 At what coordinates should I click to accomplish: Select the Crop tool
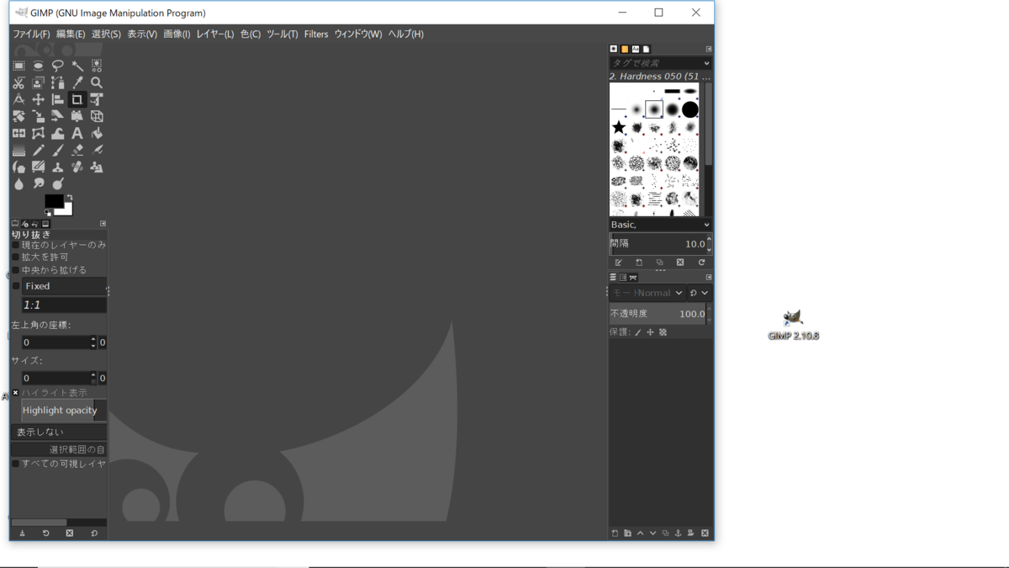point(77,99)
